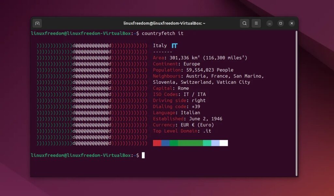Select the red color block
334x196 pixels.
(x=157, y=143)
